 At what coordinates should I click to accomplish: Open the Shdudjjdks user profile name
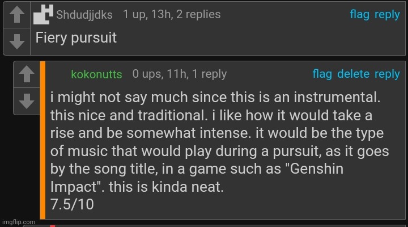click(84, 15)
